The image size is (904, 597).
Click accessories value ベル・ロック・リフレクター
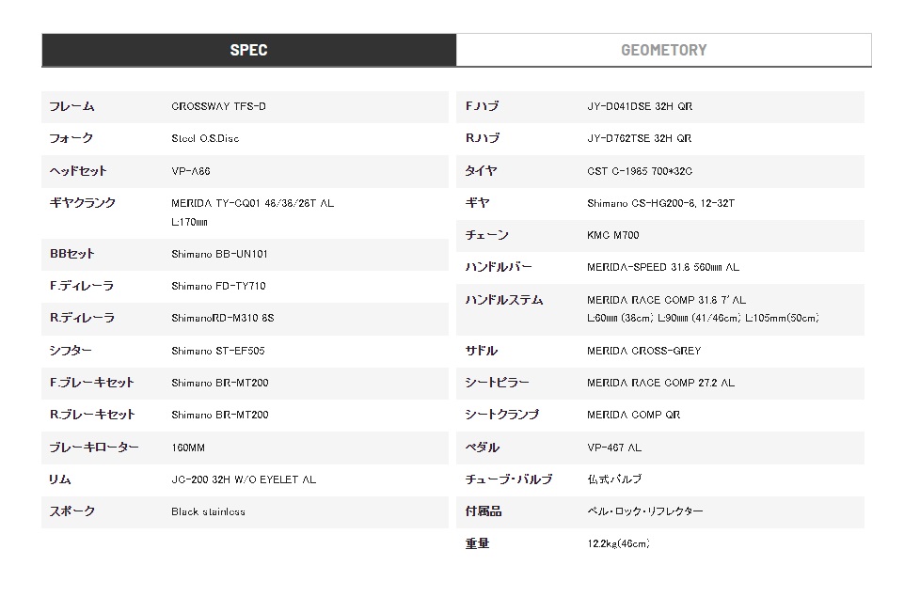click(645, 511)
